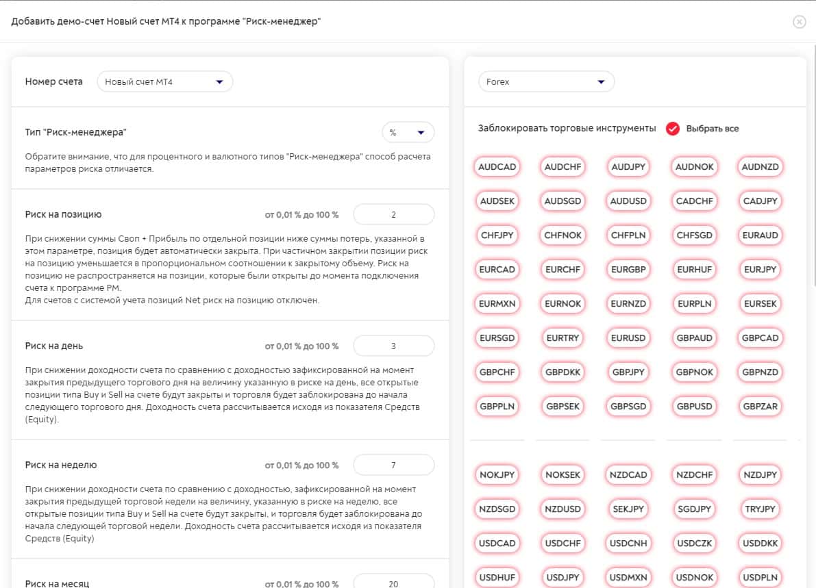Toggle the AUDJPY instrument chip

[628, 167]
